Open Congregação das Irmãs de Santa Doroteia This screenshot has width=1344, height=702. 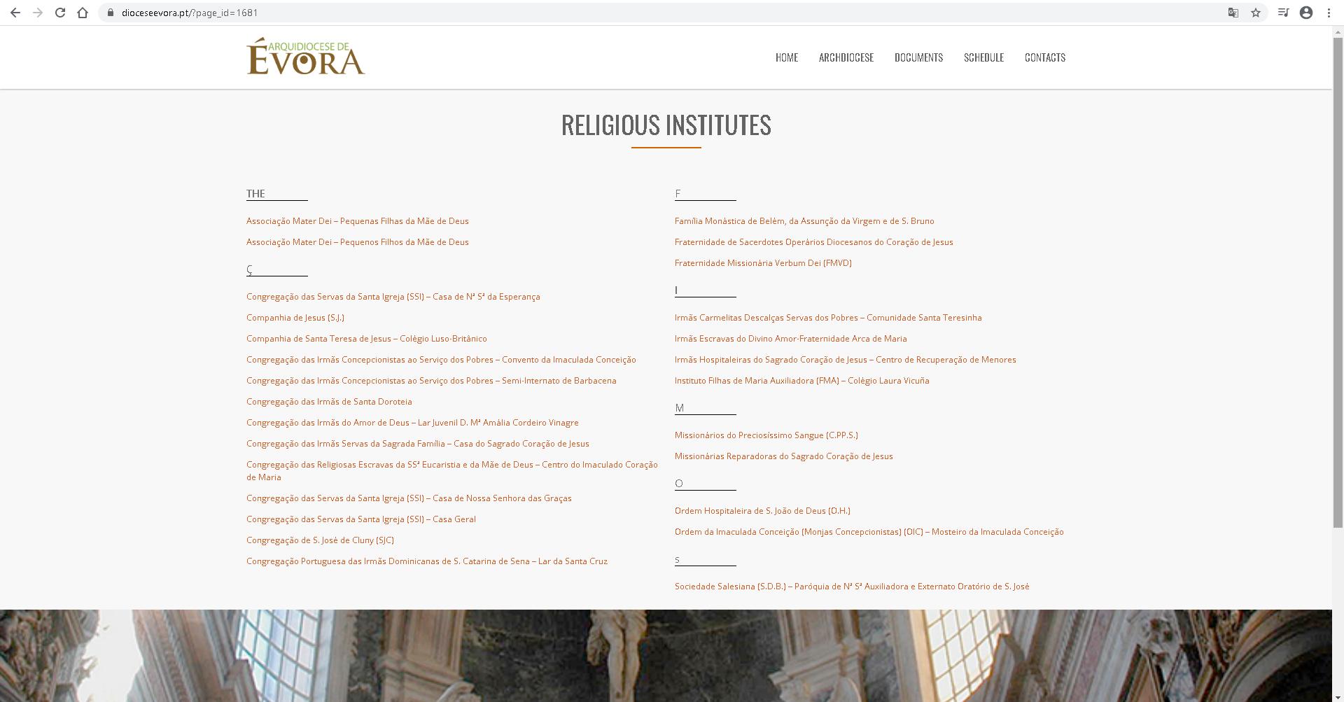tap(329, 402)
